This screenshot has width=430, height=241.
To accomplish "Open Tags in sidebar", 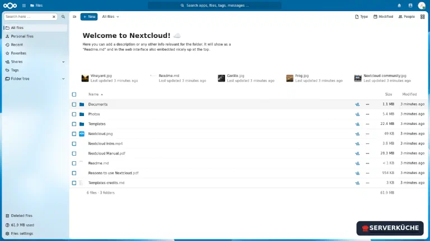I will (x=35, y=70).
